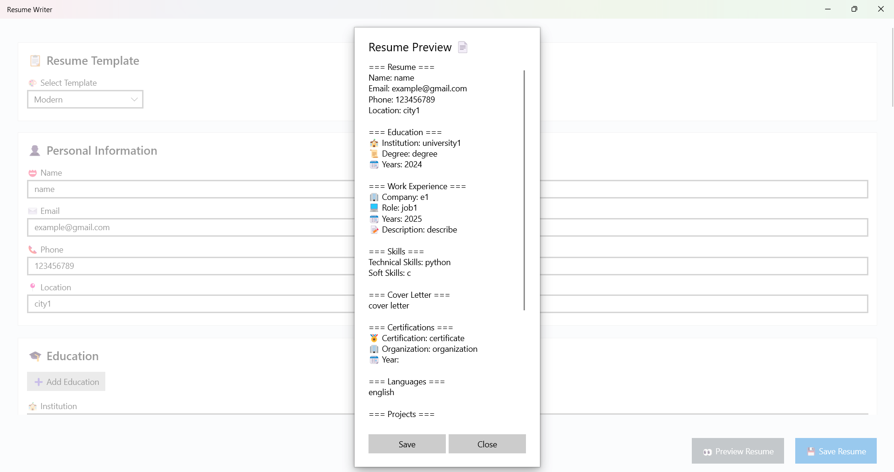Click the laptop icon beside Role: job1
The height and width of the screenshot is (472, 894).
374,208
